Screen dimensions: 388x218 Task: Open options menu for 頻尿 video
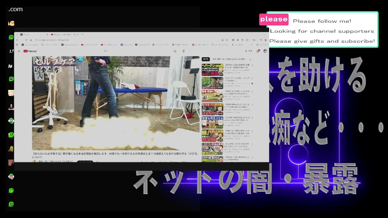(252, 91)
